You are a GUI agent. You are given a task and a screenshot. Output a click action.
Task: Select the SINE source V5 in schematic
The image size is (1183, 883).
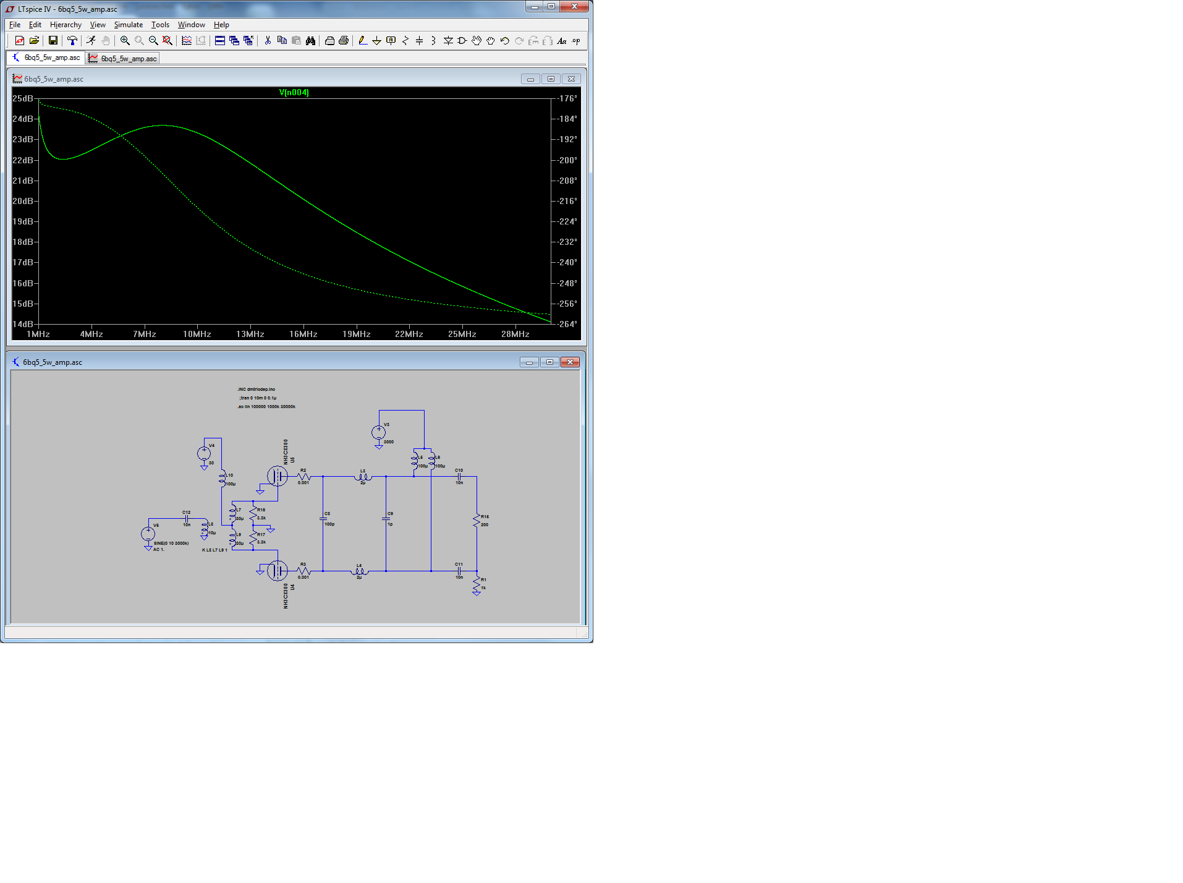coord(148,533)
